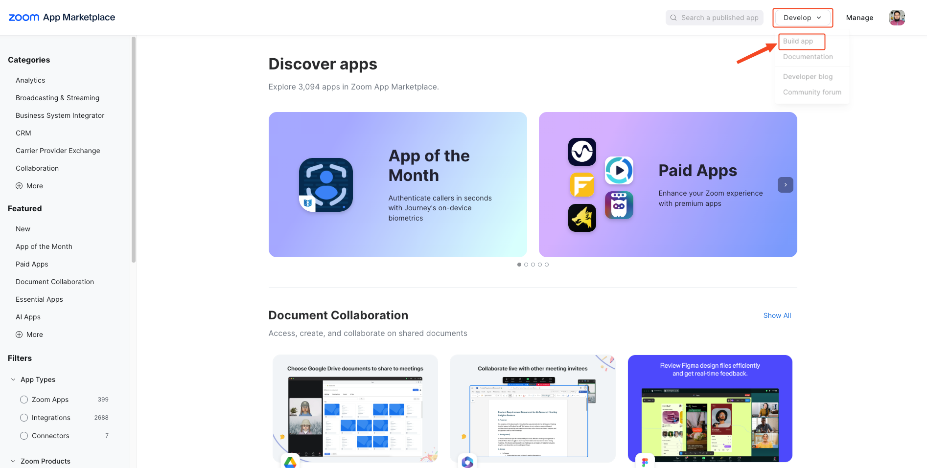
Task: Open Developer blog menu item
Action: click(808, 77)
